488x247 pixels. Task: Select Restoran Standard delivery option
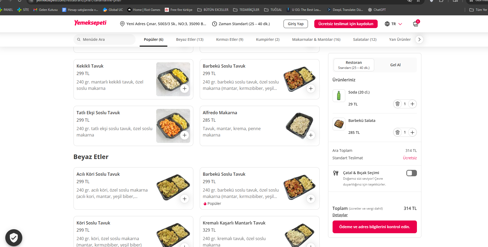(x=354, y=65)
